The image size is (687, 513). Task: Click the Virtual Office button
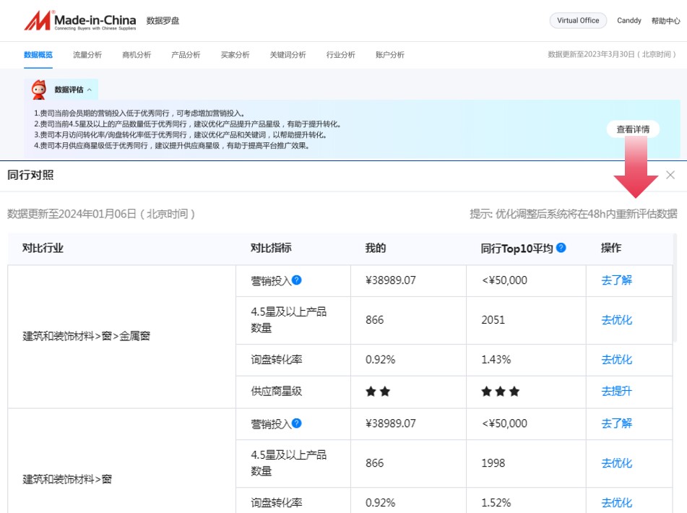click(x=578, y=20)
